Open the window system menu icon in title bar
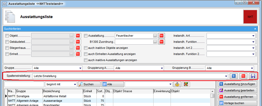This screenshot has height=106, width=262. tap(5, 4)
